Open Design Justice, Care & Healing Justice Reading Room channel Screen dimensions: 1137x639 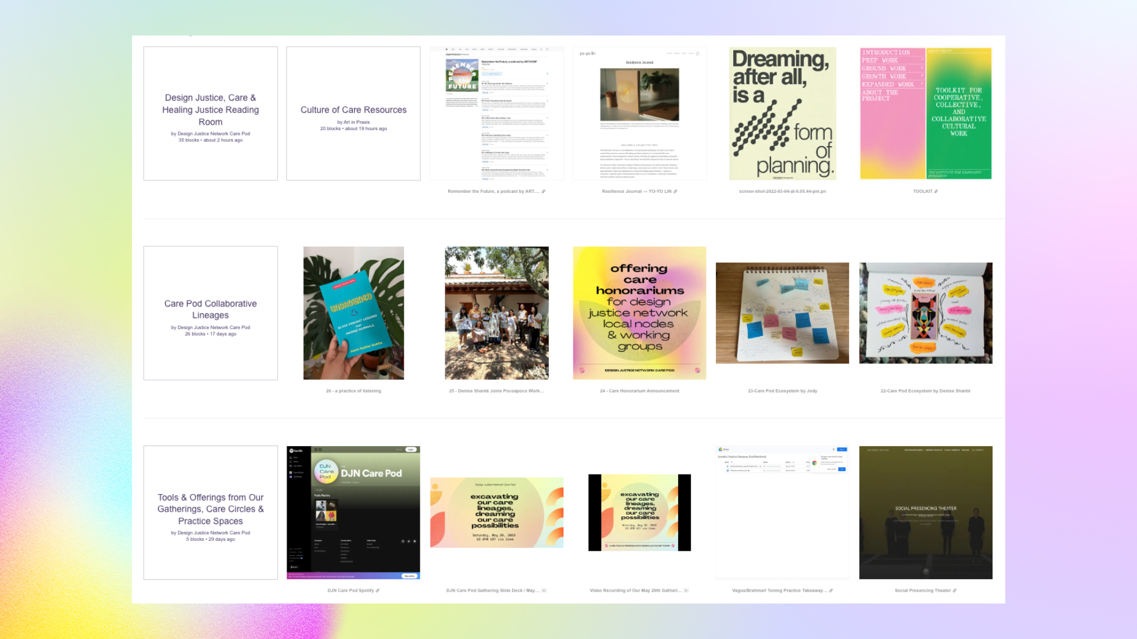(210, 110)
